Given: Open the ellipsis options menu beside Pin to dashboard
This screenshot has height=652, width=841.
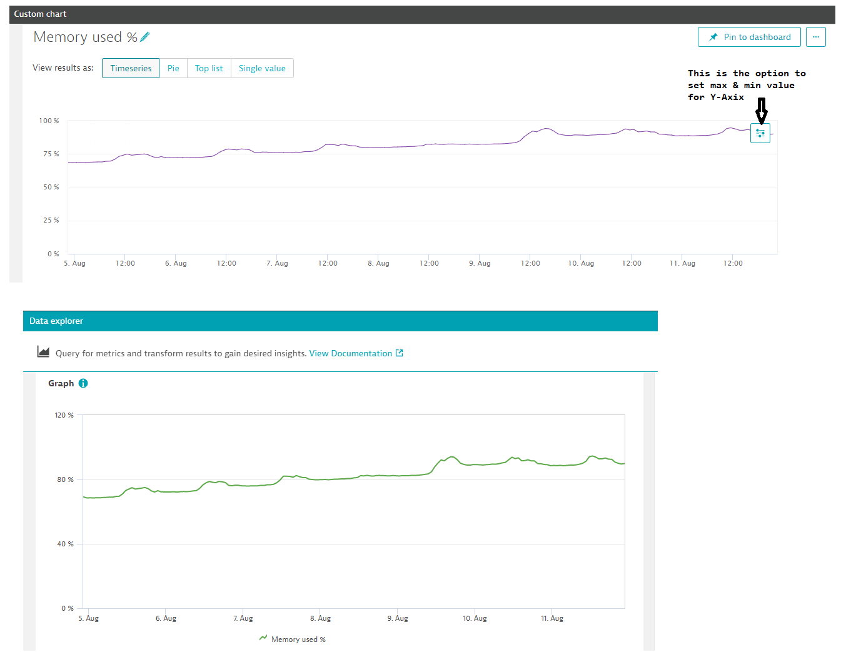Looking at the screenshot, I should (x=816, y=37).
